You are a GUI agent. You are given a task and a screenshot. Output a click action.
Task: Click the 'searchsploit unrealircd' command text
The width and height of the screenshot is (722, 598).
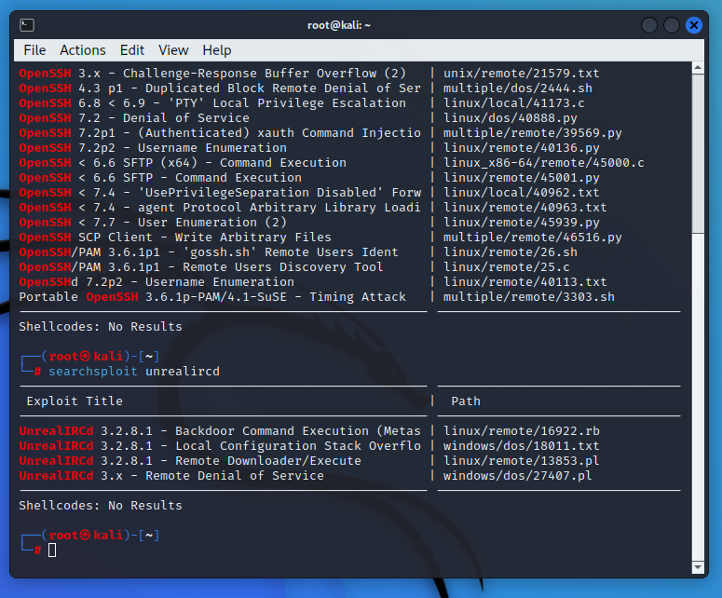(x=134, y=372)
